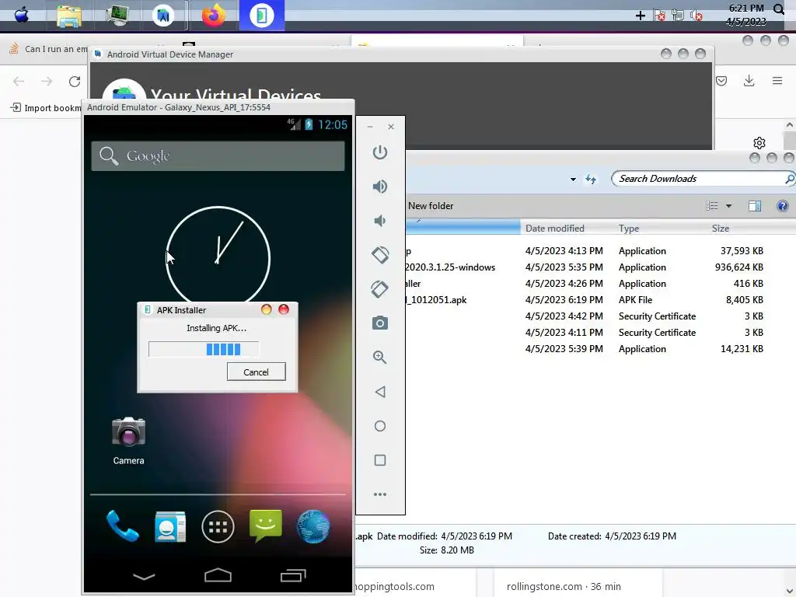Click the emulator zoom magnifier icon

pos(379,358)
